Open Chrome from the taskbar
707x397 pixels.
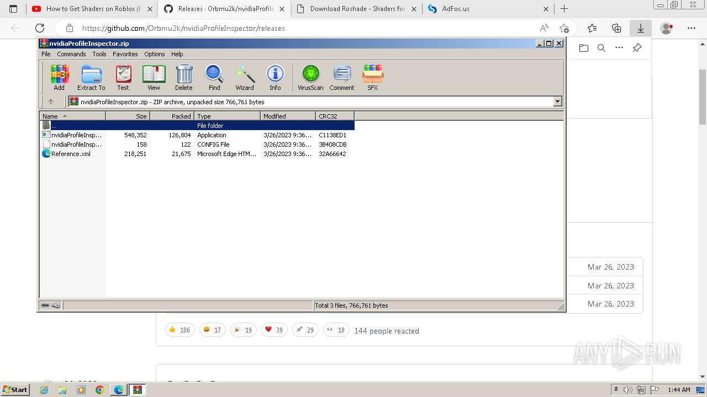(99, 390)
